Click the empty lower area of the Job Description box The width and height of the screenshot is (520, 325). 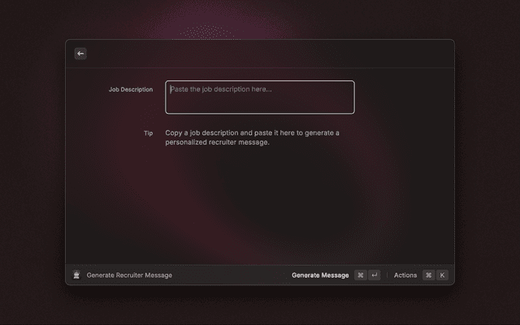260,106
